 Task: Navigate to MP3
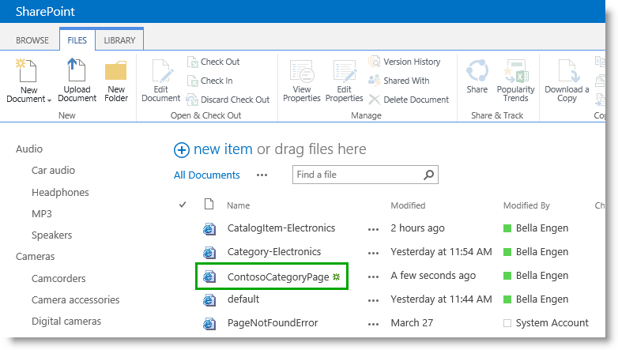point(42,213)
